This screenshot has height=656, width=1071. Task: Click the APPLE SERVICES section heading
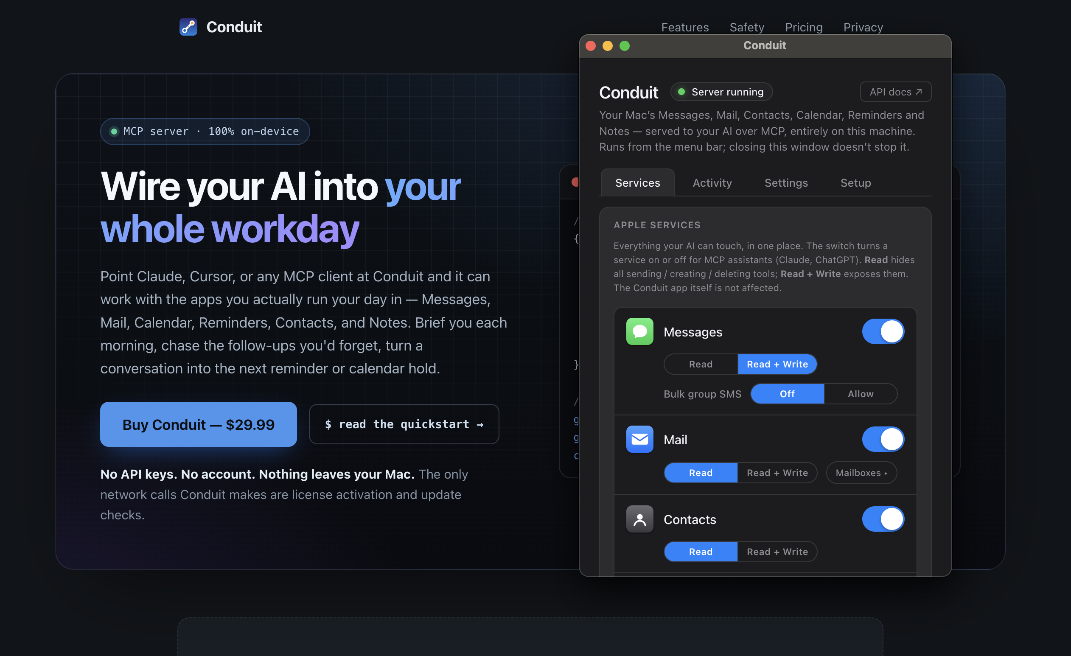[x=657, y=225]
